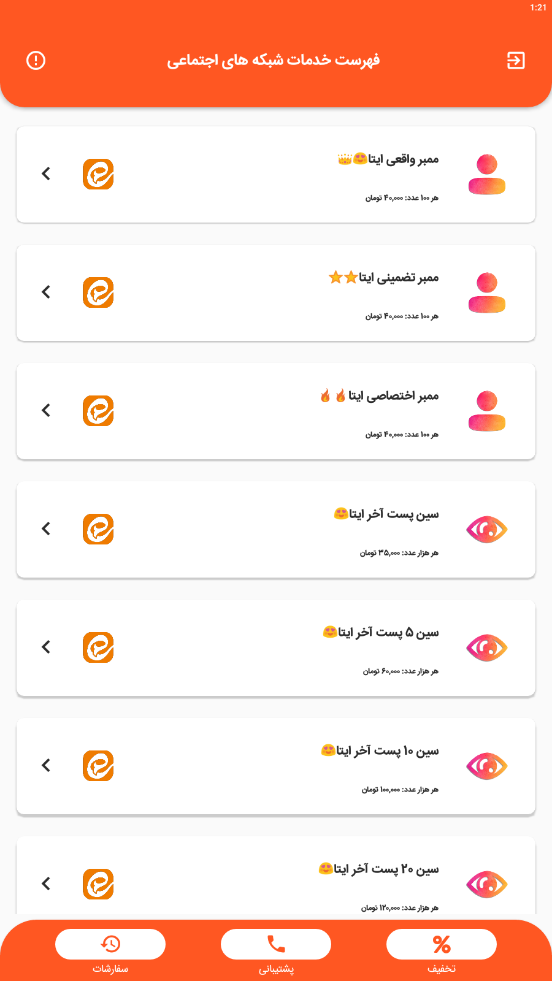
Task: Open سین ۱۰ پست آخر chevron arrow
Action: [x=46, y=766]
